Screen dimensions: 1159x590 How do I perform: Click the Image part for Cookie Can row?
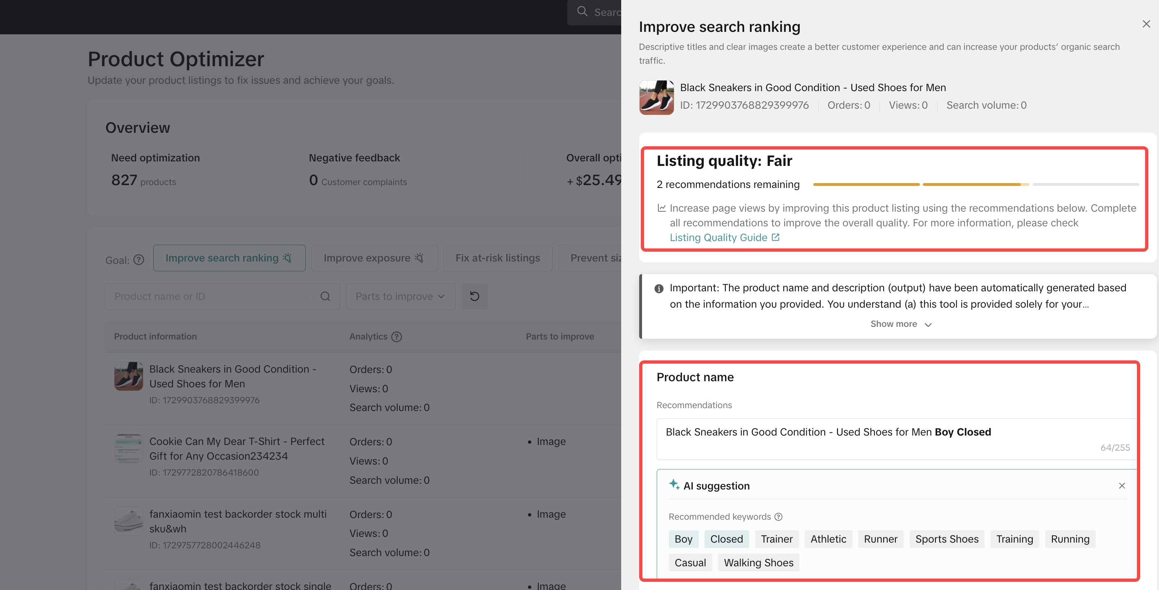pos(551,441)
